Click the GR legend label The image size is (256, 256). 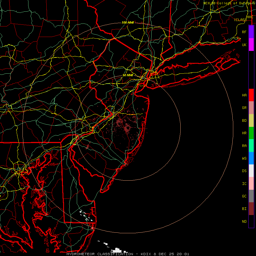[244, 108]
